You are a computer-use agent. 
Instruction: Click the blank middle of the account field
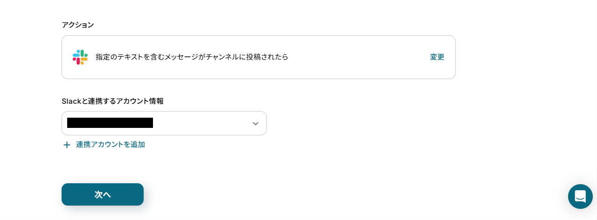[201, 123]
